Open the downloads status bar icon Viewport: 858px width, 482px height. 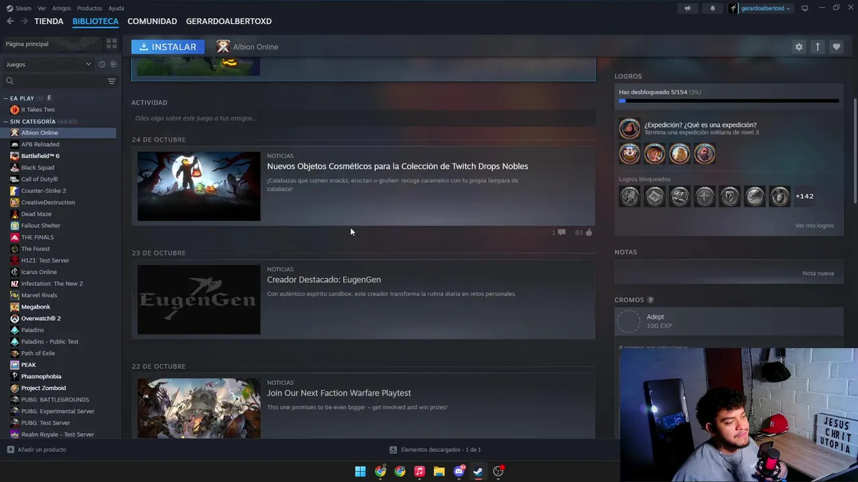[393, 450]
